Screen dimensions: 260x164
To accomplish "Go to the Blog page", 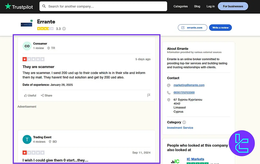I will pyautogui.click(x=197, y=6).
